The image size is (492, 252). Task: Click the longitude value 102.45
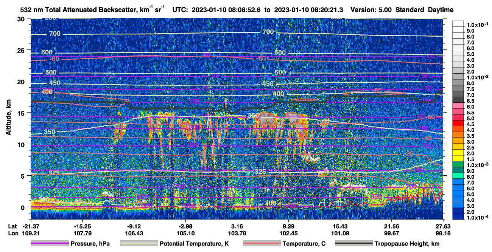pyautogui.click(x=288, y=233)
